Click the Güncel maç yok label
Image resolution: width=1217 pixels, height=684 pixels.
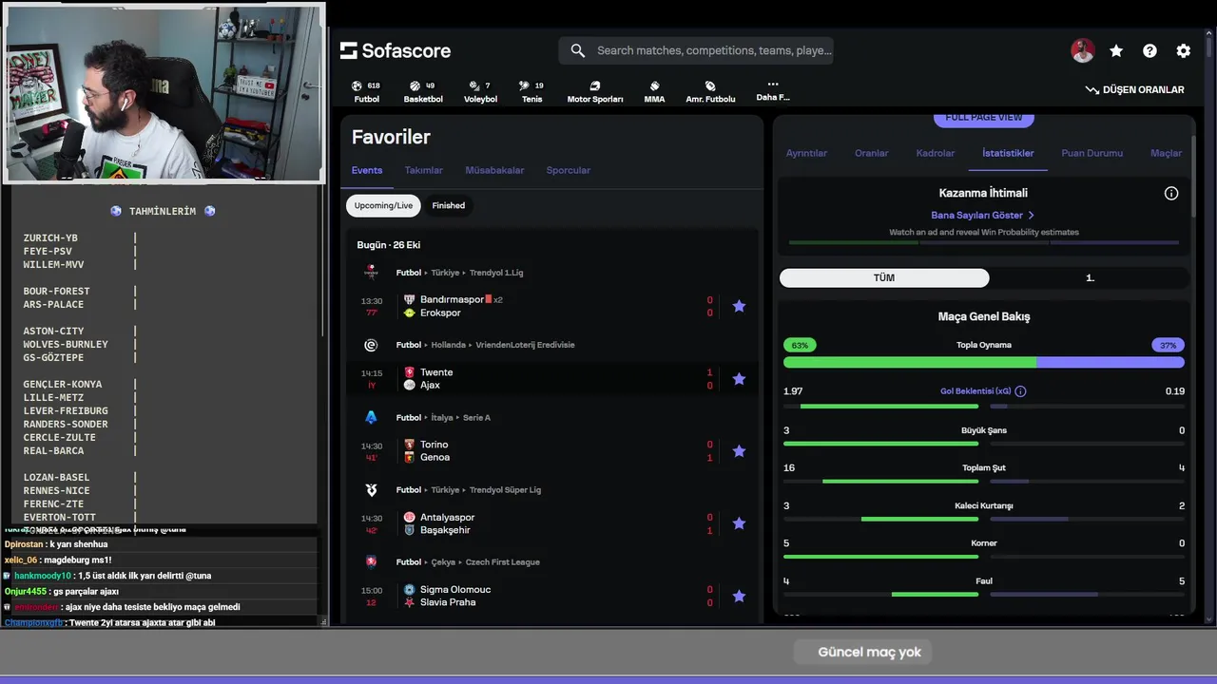(x=869, y=652)
